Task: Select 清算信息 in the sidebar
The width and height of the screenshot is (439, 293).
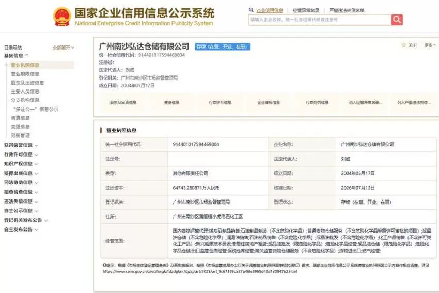Action: 20,118
